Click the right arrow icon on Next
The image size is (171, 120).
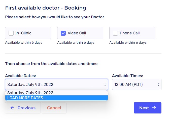[x=154, y=108]
